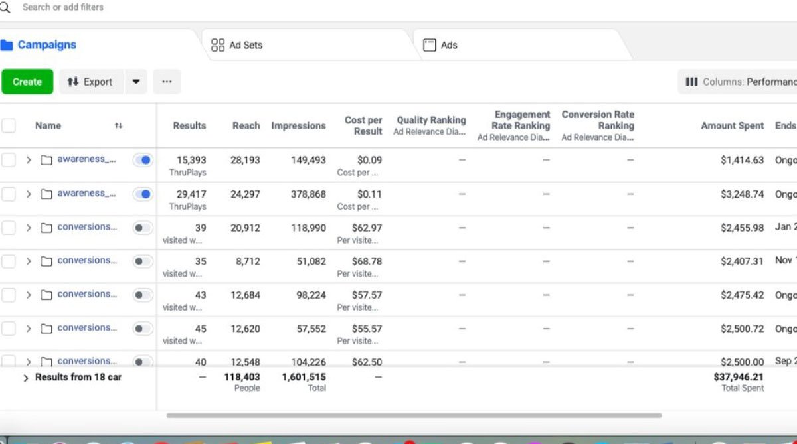797x444 pixels.
Task: Click folder icon of first awareness campaign
Action: [x=46, y=160]
